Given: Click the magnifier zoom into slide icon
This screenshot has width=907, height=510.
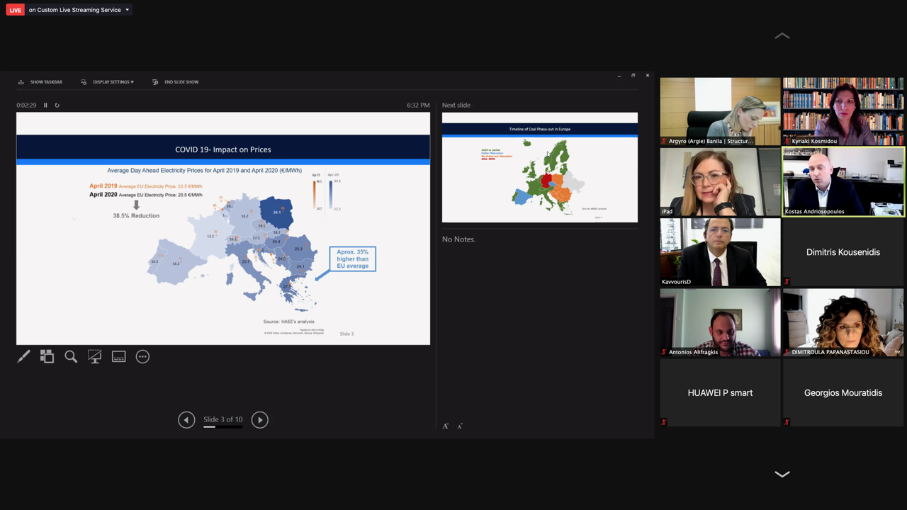Looking at the screenshot, I should 71,357.
